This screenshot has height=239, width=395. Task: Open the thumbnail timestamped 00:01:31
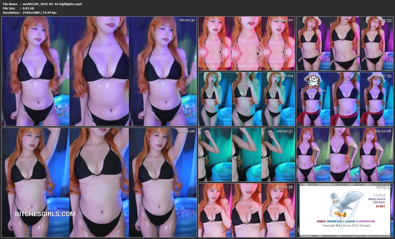coord(99,71)
